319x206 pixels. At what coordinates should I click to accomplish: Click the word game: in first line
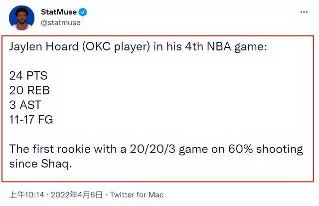click(251, 47)
